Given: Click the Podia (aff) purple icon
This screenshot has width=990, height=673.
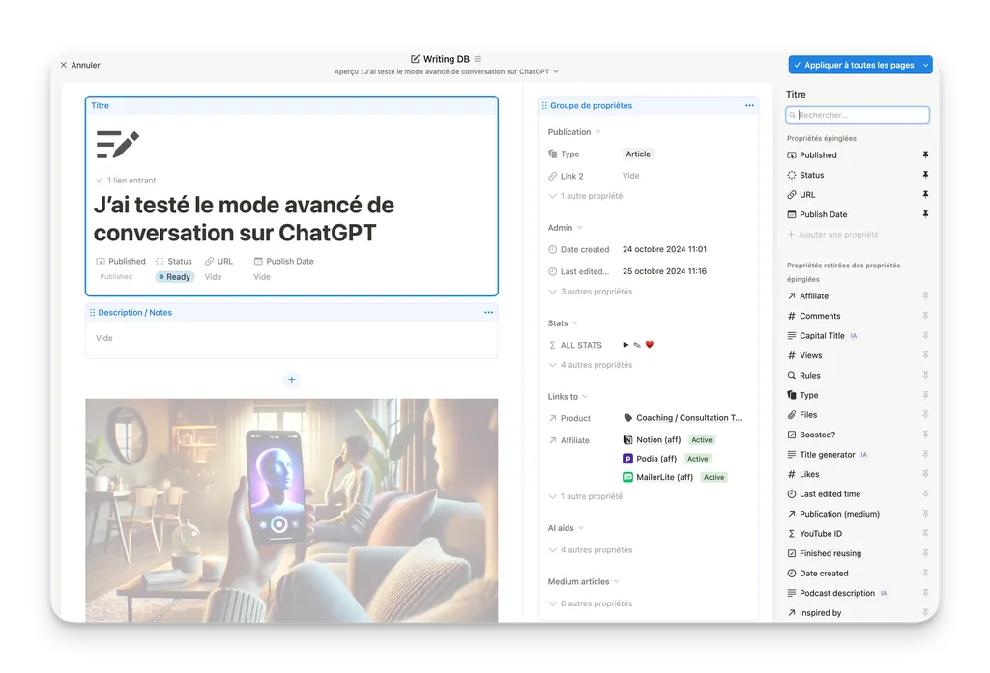Looking at the screenshot, I should (627, 459).
